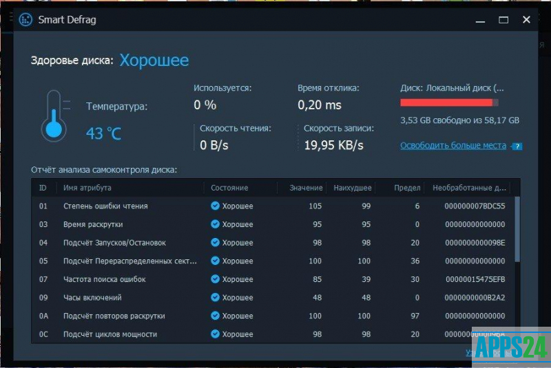
Task: Click the 0 % usage value
Action: pyautogui.click(x=205, y=105)
